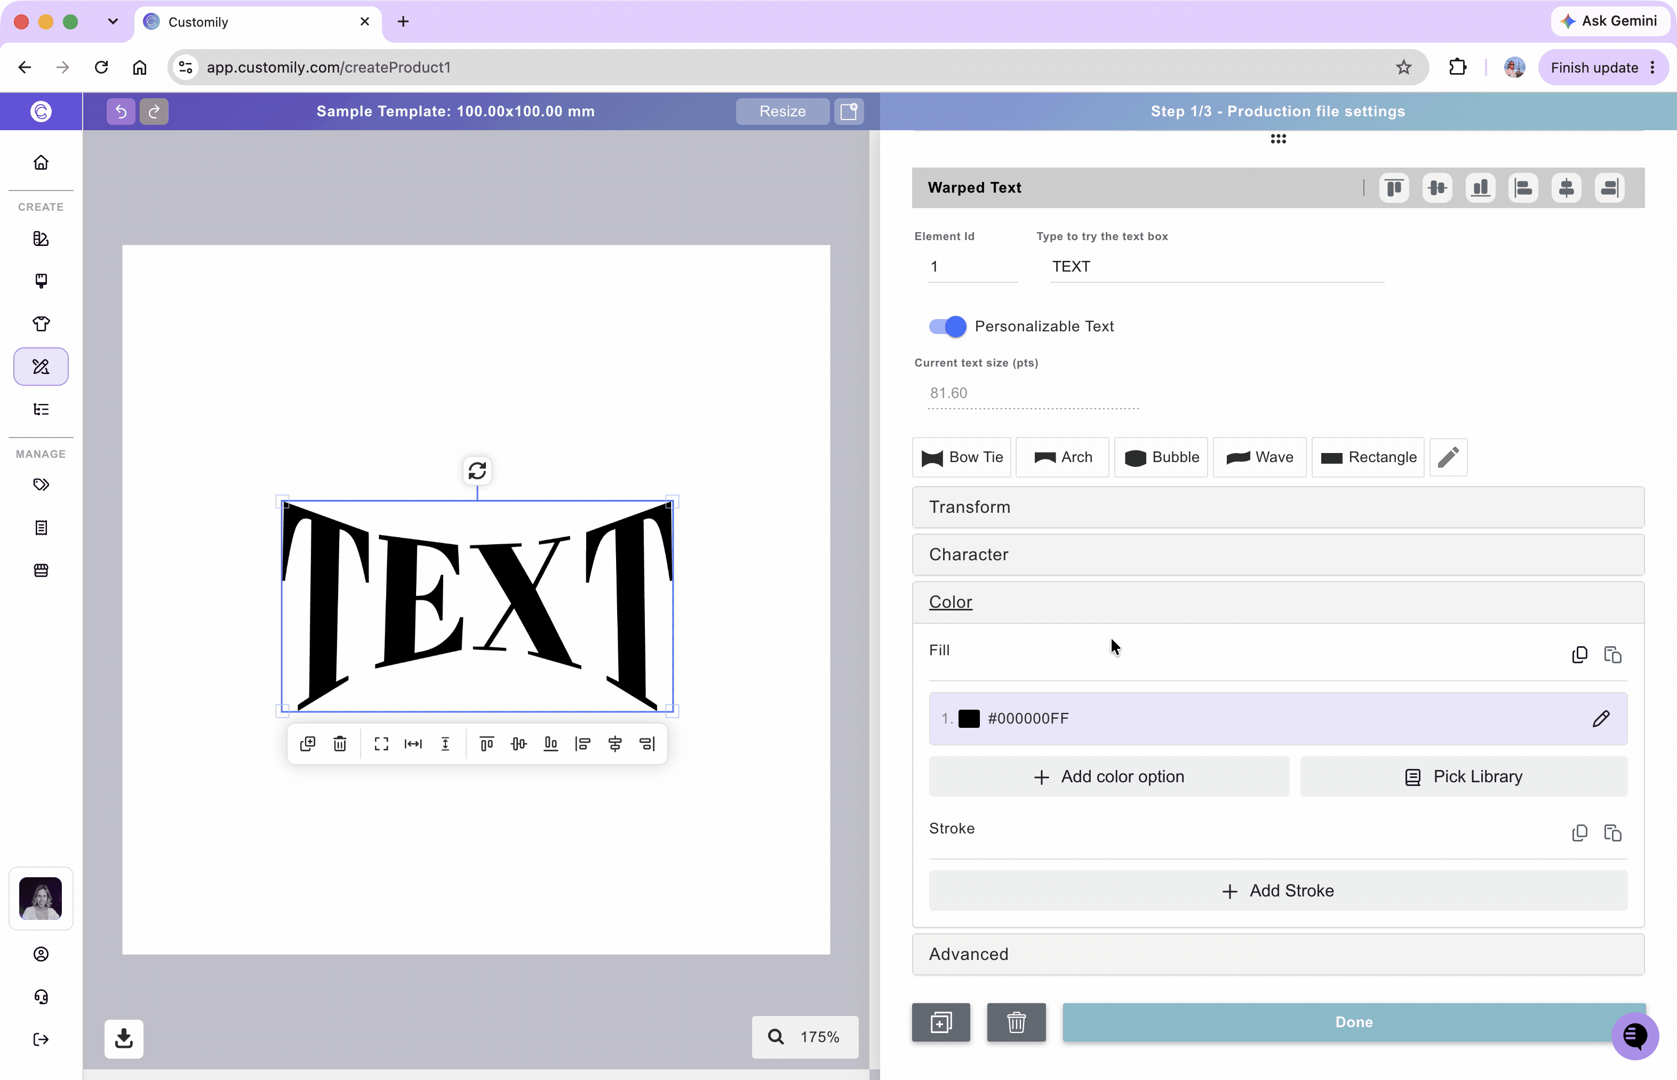Click the Add Stroke button
The image size is (1677, 1080).
tap(1277, 891)
